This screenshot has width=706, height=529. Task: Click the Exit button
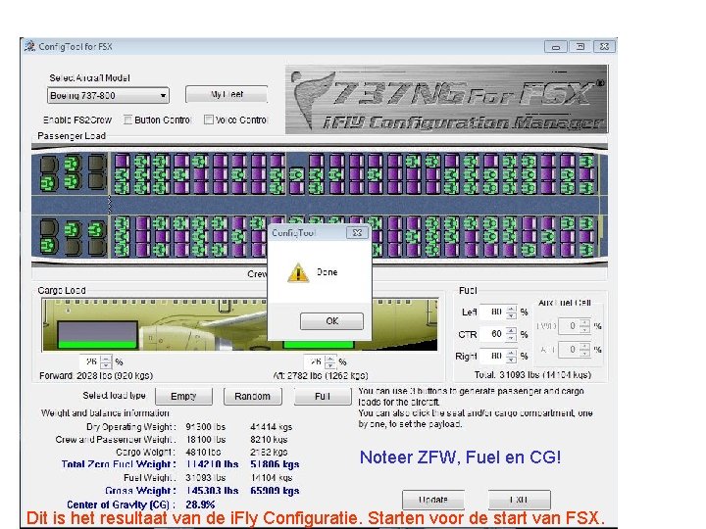(x=519, y=500)
